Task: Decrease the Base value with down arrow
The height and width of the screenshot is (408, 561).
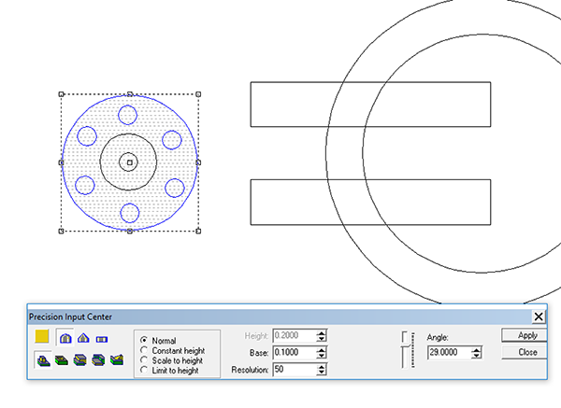Action: 322,356
